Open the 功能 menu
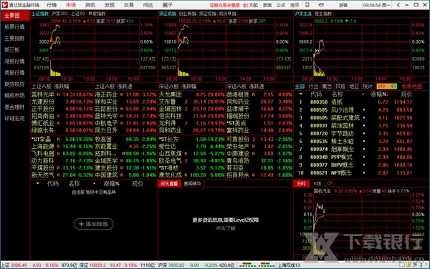 254,5
